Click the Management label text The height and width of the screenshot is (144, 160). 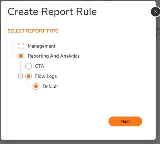click(x=42, y=46)
